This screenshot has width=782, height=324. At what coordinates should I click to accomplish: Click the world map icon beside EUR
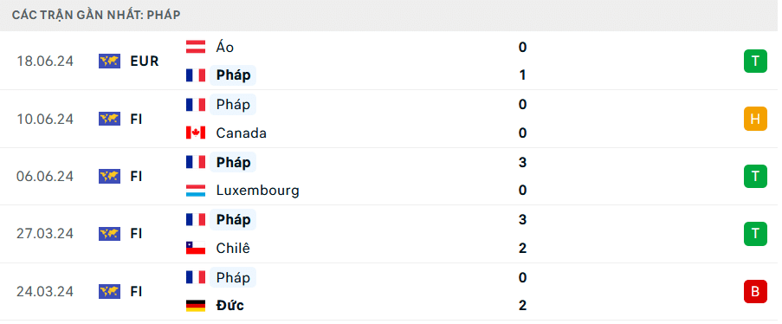coord(110,61)
